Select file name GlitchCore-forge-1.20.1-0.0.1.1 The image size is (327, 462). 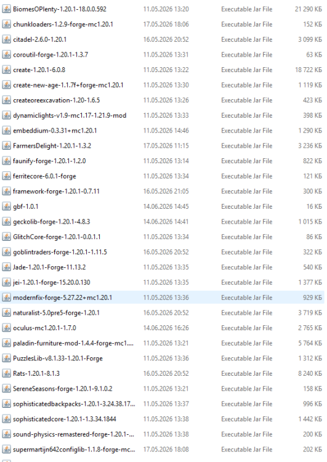pyautogui.click(x=57, y=237)
